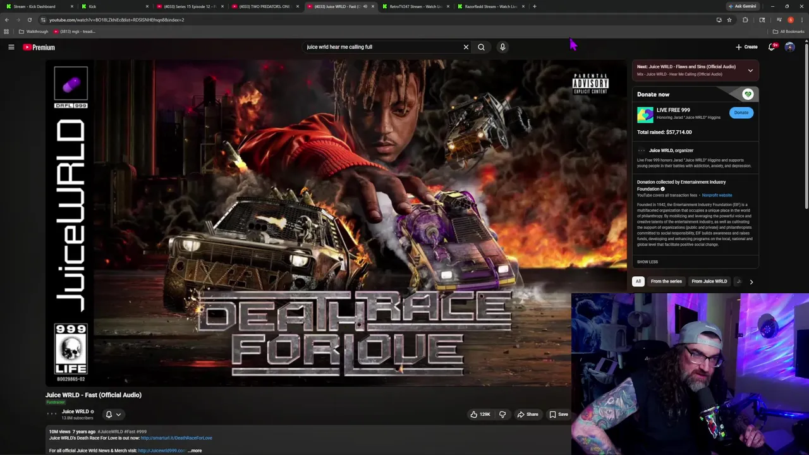Save the video to a playlist

coord(558,415)
